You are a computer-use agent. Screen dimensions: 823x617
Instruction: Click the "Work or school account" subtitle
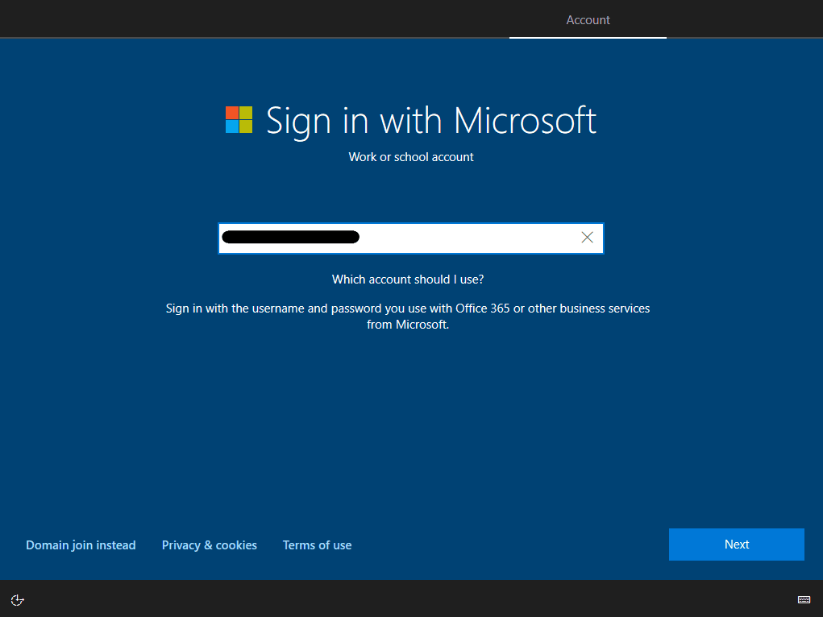coord(411,157)
